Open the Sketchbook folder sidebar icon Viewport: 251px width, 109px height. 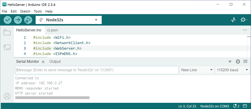(x=7, y=32)
